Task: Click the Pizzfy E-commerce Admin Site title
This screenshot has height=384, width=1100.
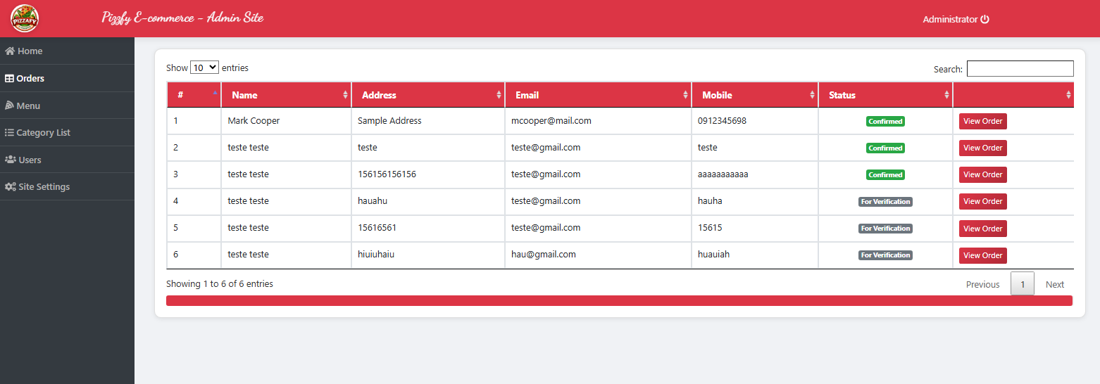Action: pyautogui.click(x=182, y=18)
